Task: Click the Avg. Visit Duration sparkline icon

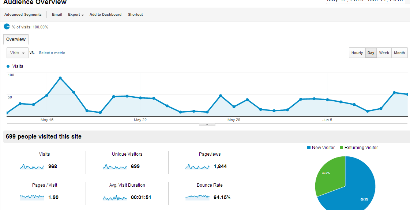Action: click(115, 198)
